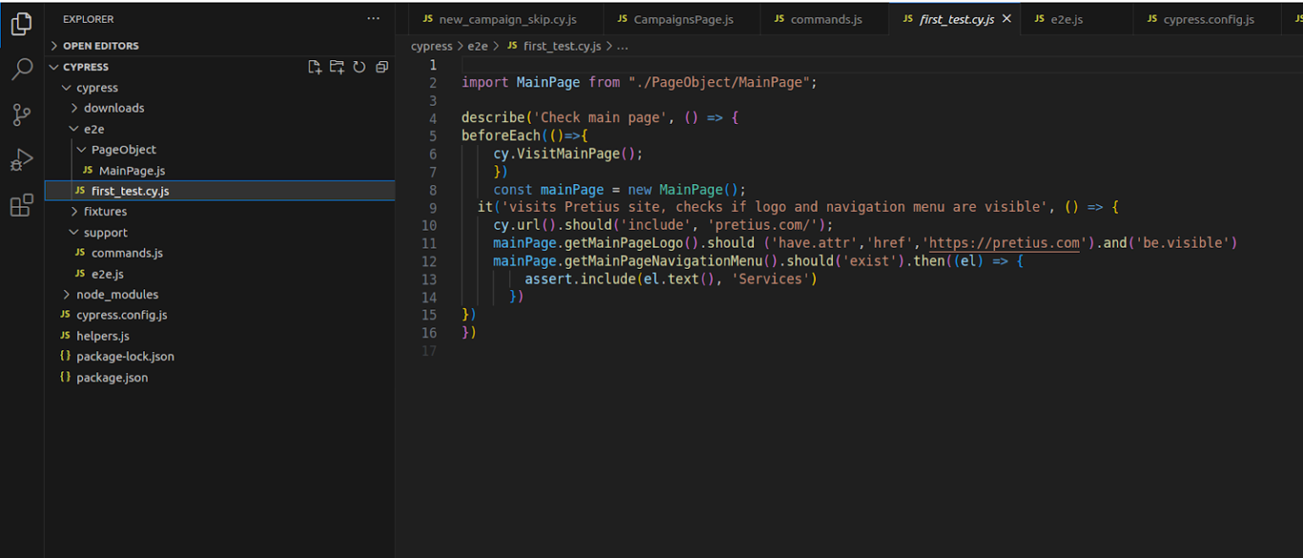Expand the downloads folder
This screenshot has height=558, width=1303.
pyautogui.click(x=74, y=108)
